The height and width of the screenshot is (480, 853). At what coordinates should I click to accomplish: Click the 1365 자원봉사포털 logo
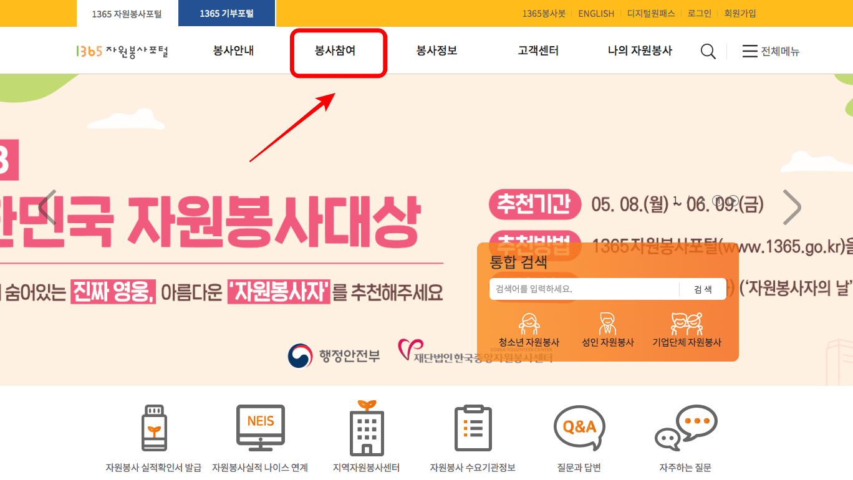coord(122,51)
